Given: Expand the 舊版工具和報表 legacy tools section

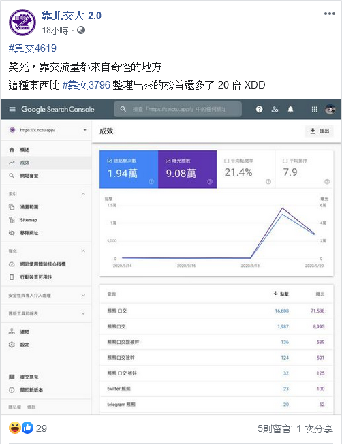Looking at the screenshot, I should [x=46, y=313].
